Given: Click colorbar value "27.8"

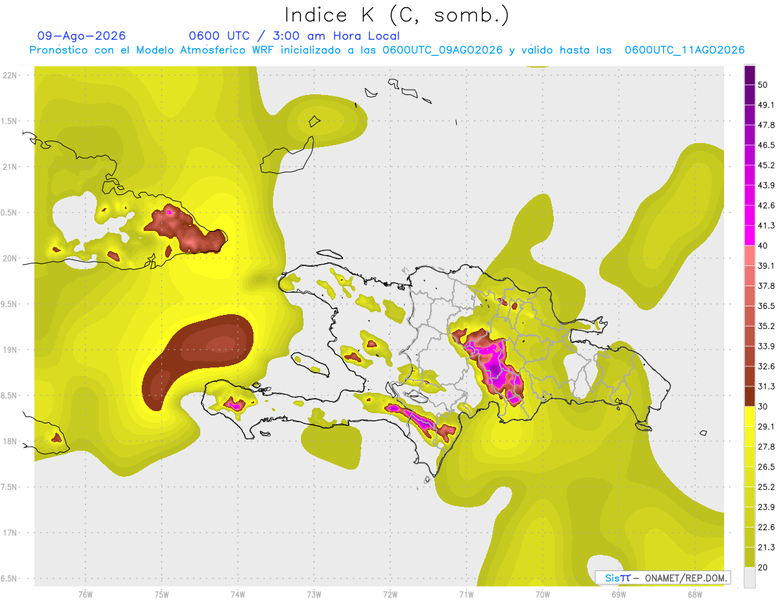Looking at the screenshot, I should click(x=766, y=446).
